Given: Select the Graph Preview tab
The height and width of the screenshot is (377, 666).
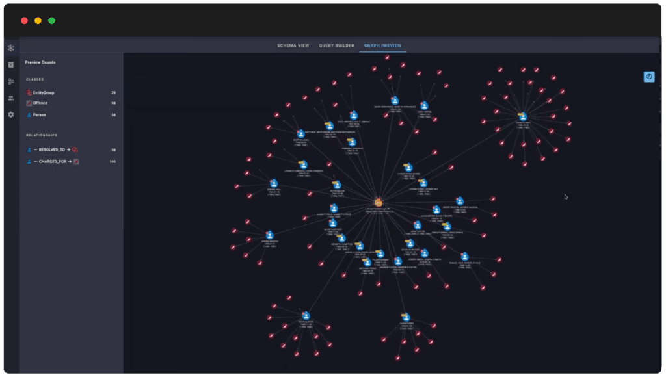Looking at the screenshot, I should (382, 45).
